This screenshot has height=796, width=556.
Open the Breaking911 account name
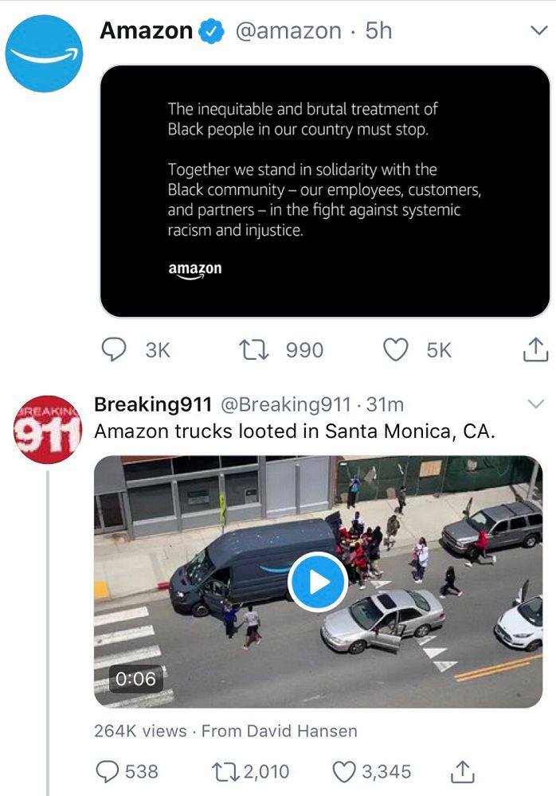153,404
